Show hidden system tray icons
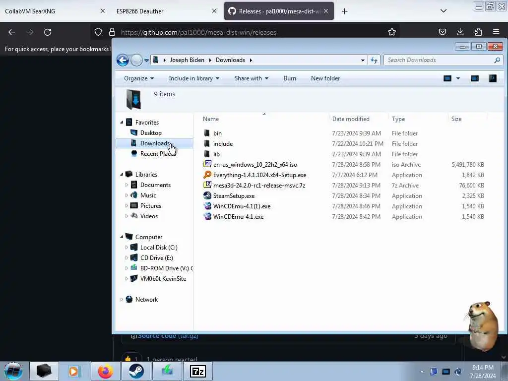The image size is (508, 381). click(422, 372)
